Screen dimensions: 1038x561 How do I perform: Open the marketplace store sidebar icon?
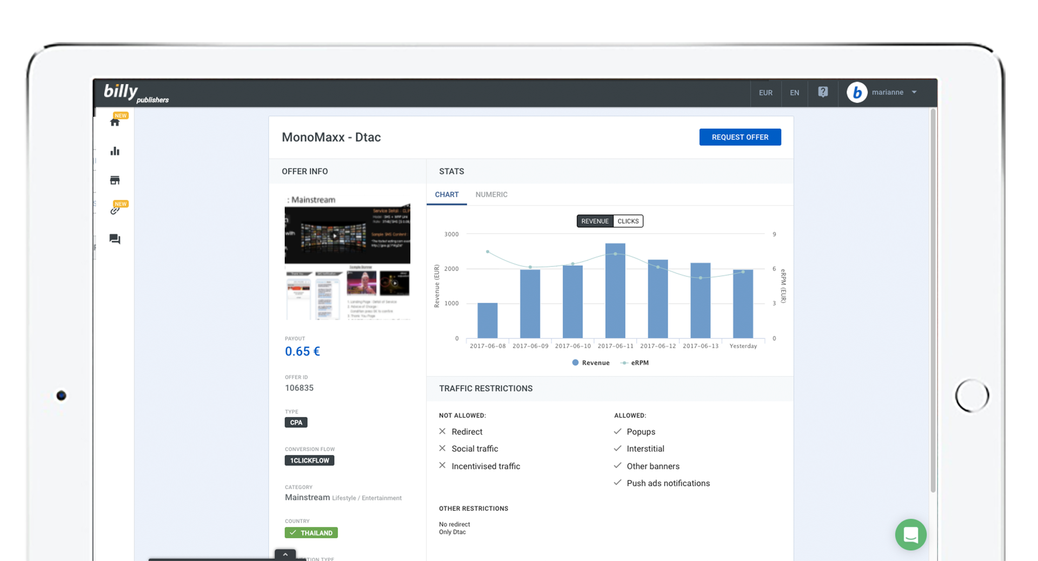pos(115,180)
